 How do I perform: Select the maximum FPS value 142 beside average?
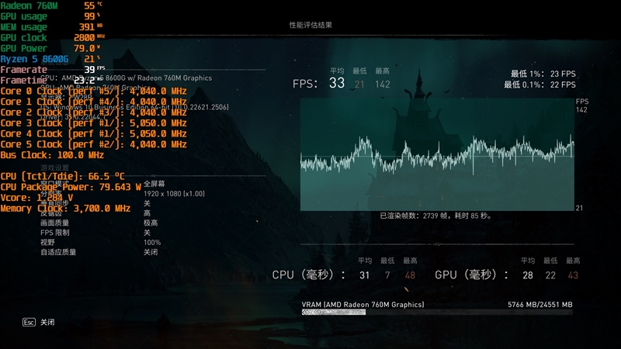click(382, 85)
